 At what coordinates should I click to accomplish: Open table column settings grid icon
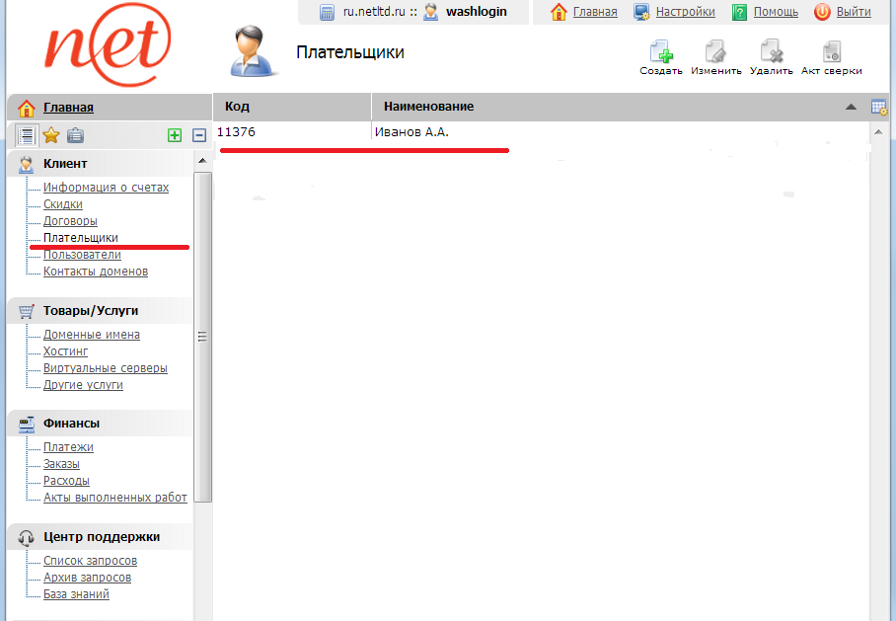tap(879, 107)
